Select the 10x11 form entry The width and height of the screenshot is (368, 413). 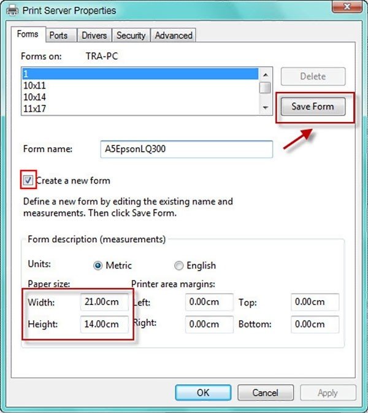pyautogui.click(x=140, y=85)
